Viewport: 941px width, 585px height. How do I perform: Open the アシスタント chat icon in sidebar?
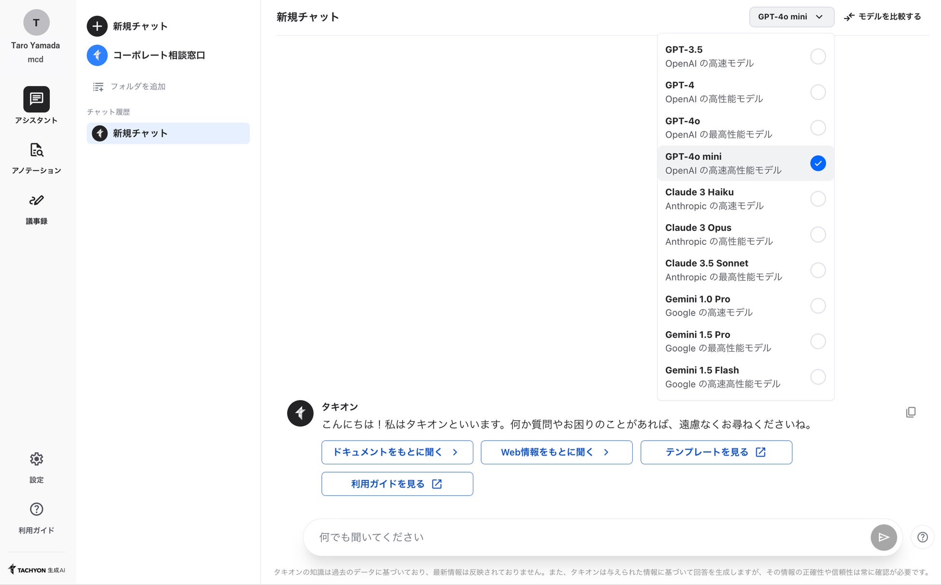36,99
